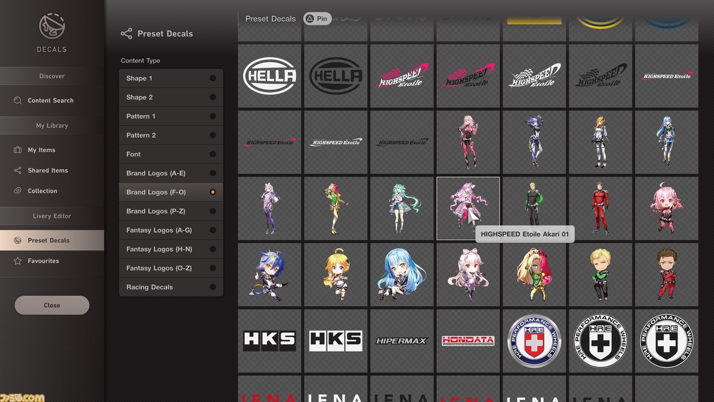Select the black-and-white HRE wheels decal with white cross
This screenshot has height=402, width=714.
pyautogui.click(x=667, y=341)
